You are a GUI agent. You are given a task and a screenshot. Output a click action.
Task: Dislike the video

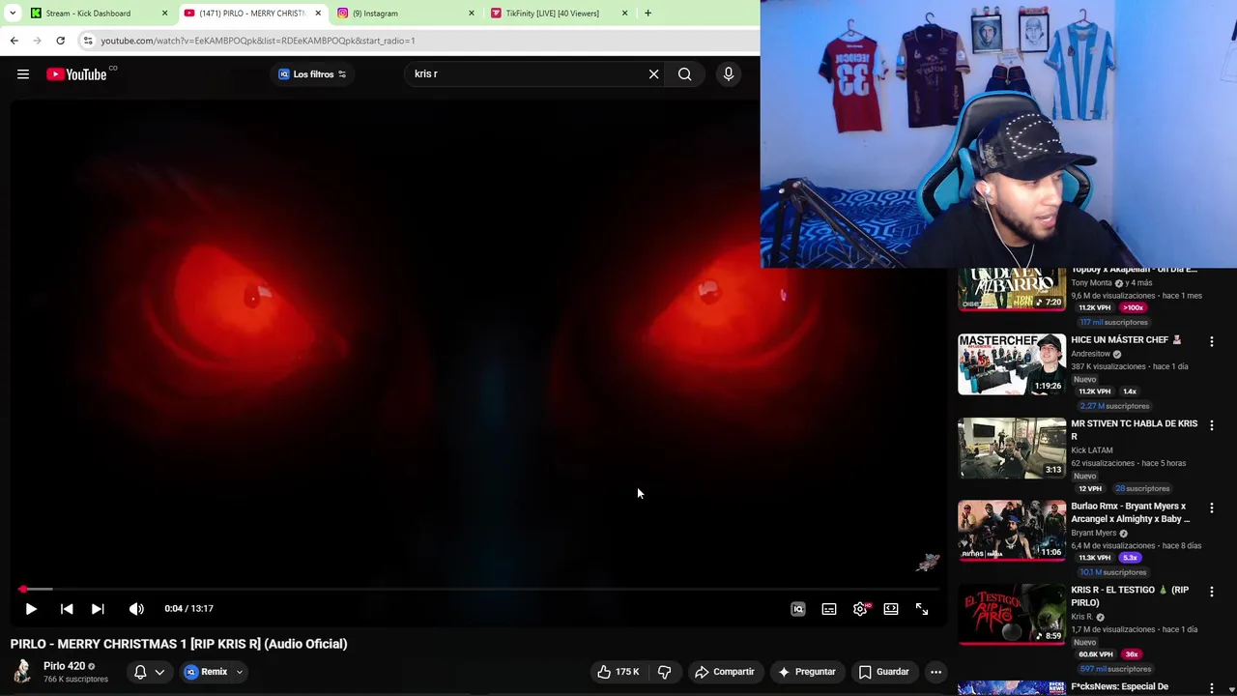[x=665, y=672]
